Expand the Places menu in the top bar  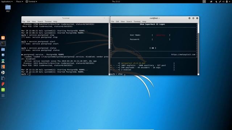coord(19,1)
